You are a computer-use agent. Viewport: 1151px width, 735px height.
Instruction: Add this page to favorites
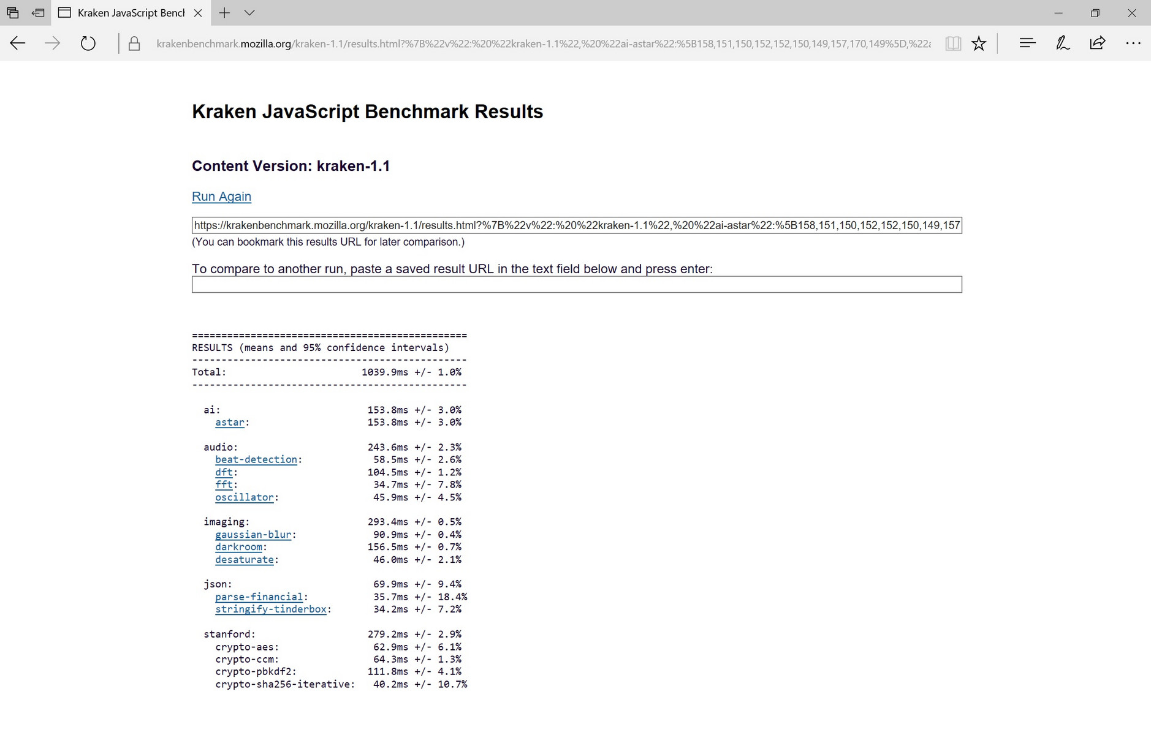pos(979,43)
